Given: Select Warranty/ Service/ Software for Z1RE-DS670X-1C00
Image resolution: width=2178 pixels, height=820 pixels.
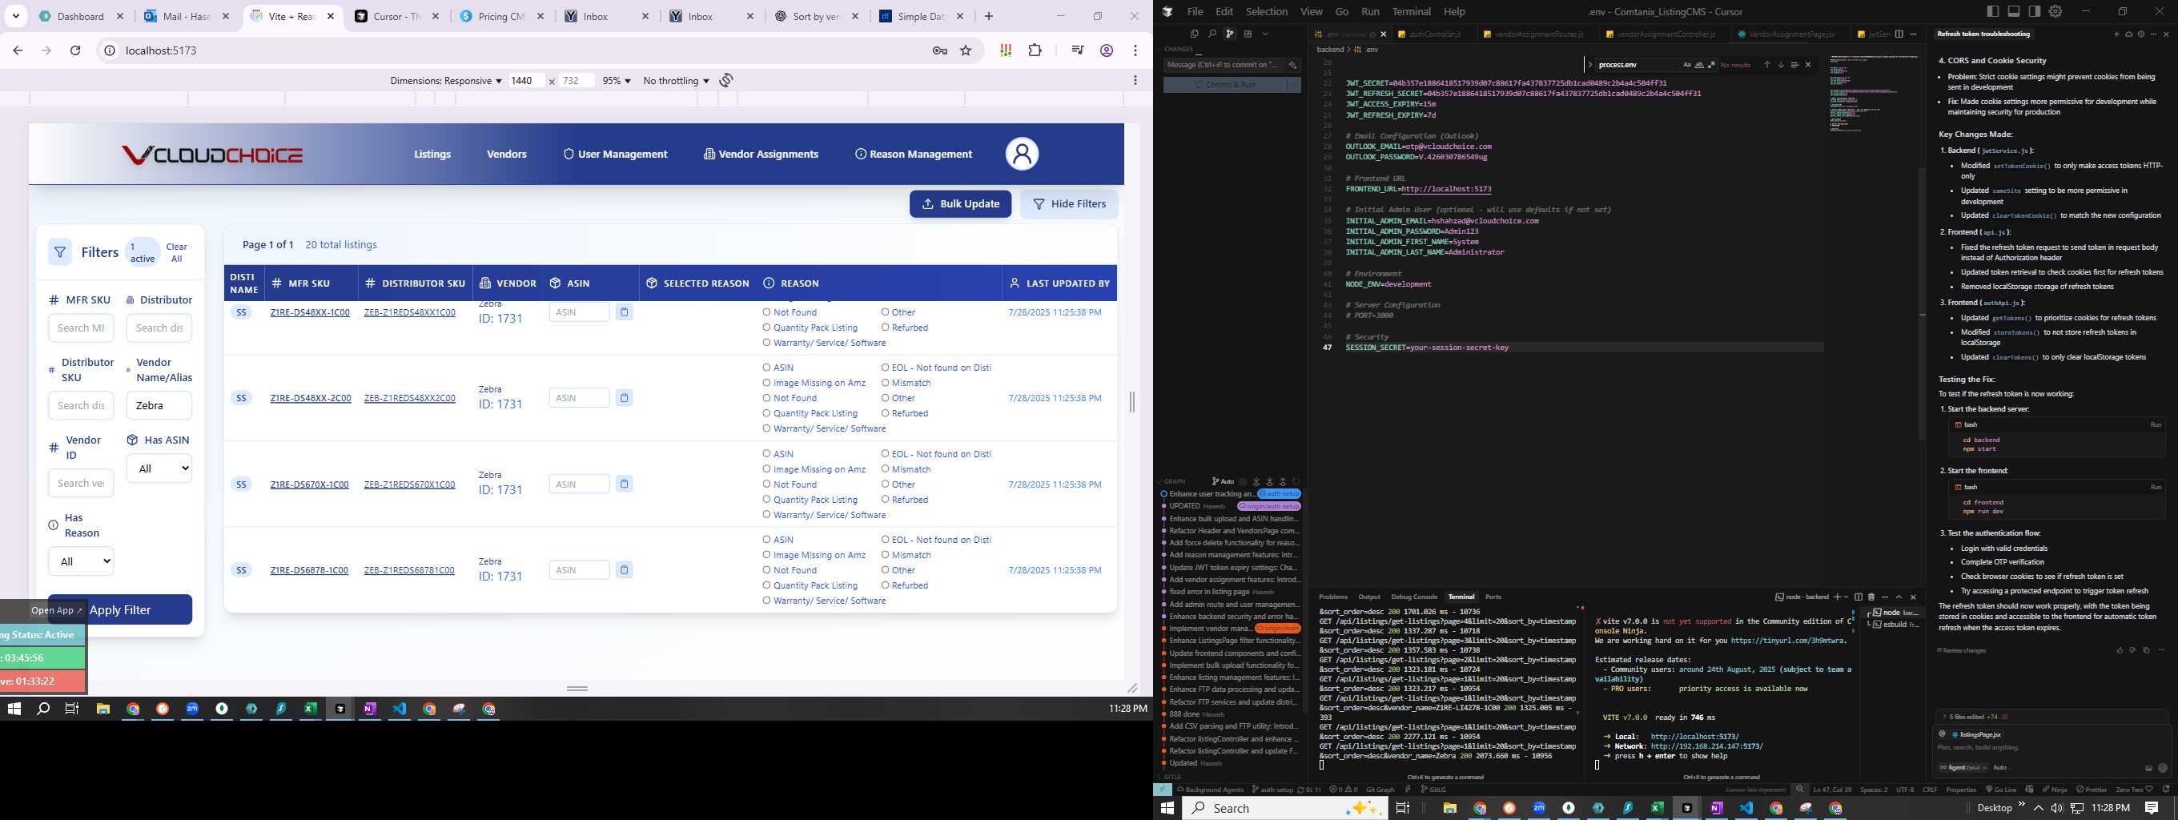Looking at the screenshot, I should click(766, 515).
